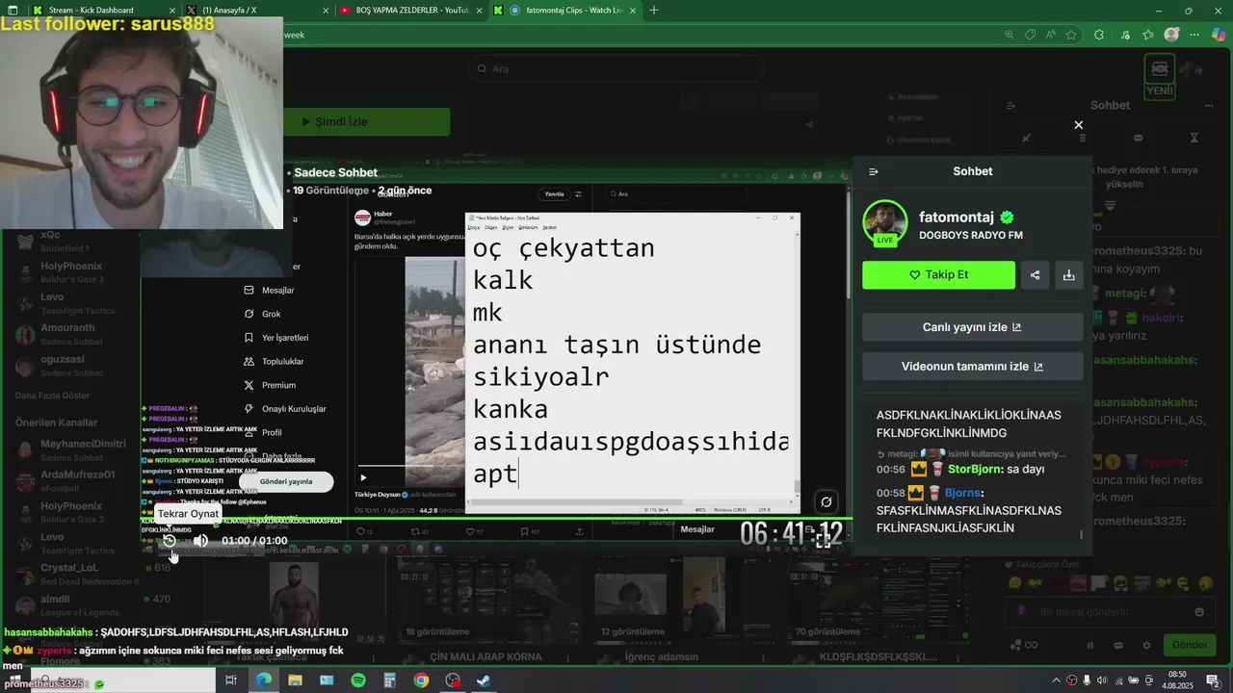Open Windows notification center icon
1233x693 pixels.
point(1212,680)
